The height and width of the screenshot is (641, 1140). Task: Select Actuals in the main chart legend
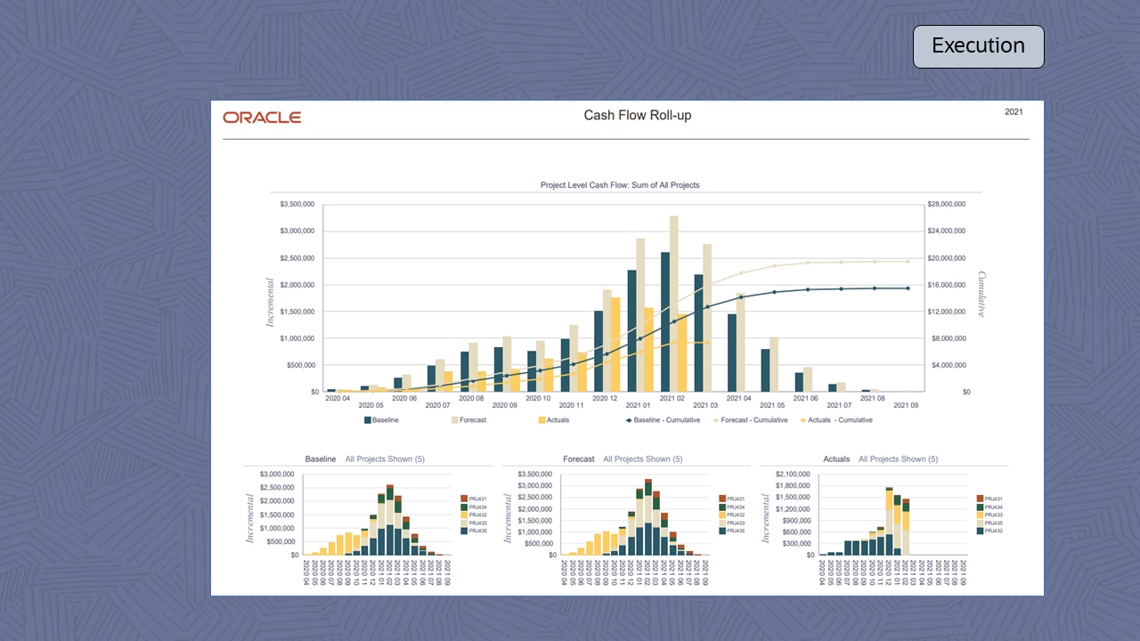pyautogui.click(x=553, y=420)
